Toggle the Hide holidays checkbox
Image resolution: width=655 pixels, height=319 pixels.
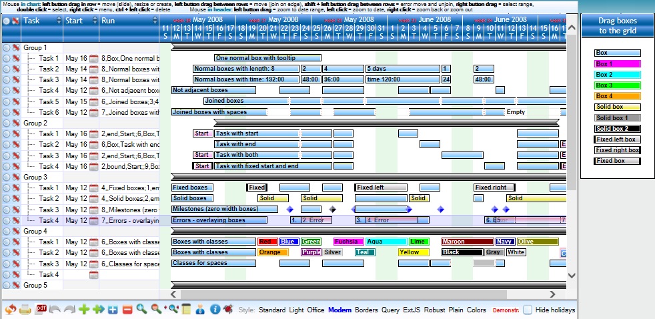528,310
